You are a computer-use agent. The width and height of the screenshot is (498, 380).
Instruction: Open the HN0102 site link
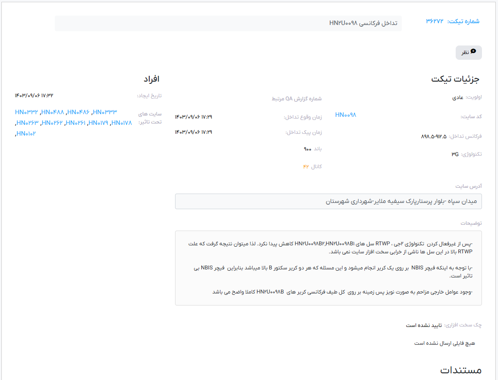coord(26,133)
